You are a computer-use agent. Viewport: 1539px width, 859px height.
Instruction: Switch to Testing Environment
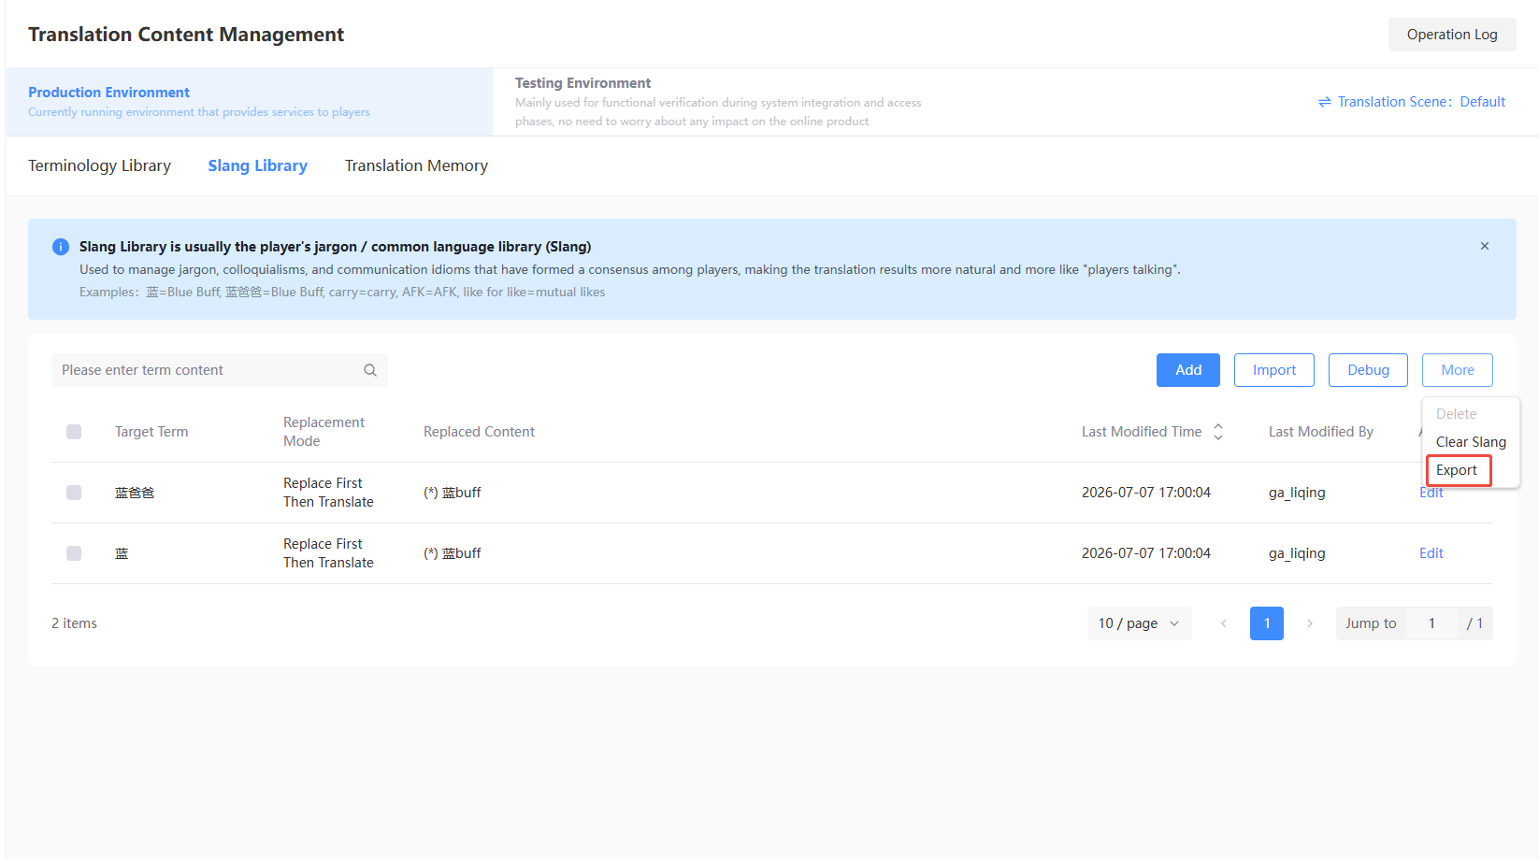pyautogui.click(x=718, y=102)
